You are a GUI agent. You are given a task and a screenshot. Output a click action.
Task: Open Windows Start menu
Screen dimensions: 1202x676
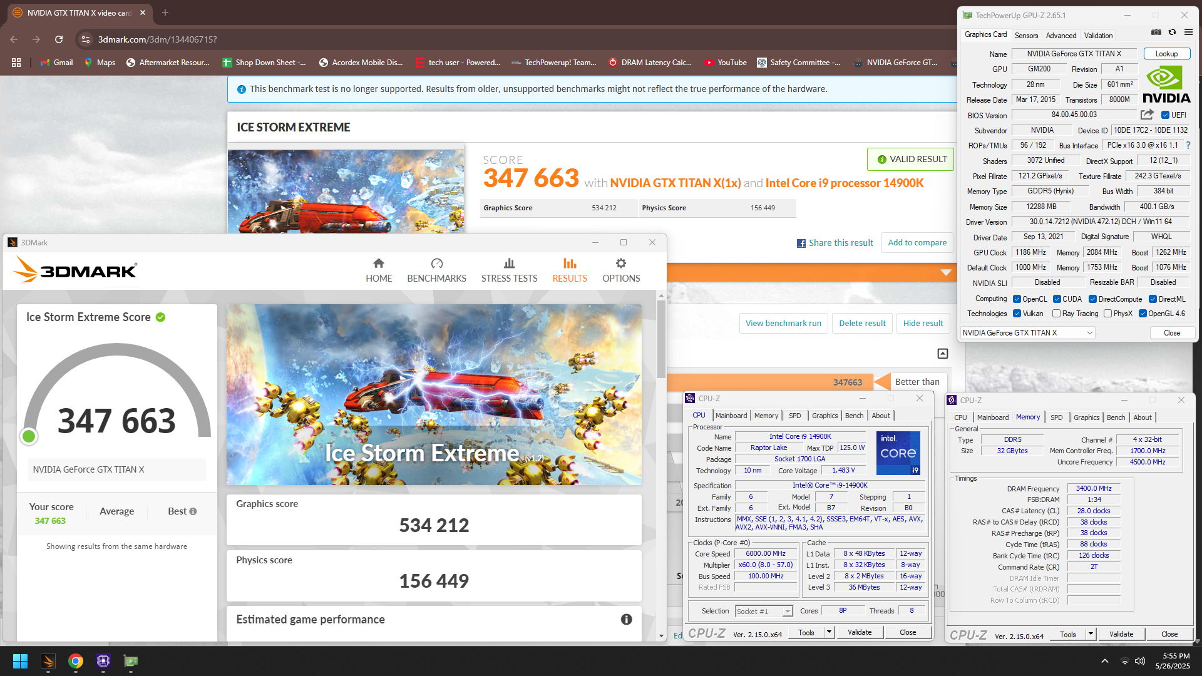pos(20,661)
